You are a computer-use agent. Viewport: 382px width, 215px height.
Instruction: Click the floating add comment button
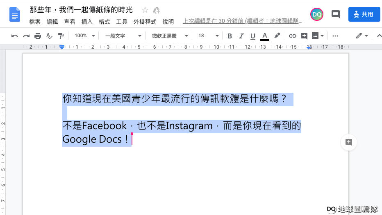[349, 142]
